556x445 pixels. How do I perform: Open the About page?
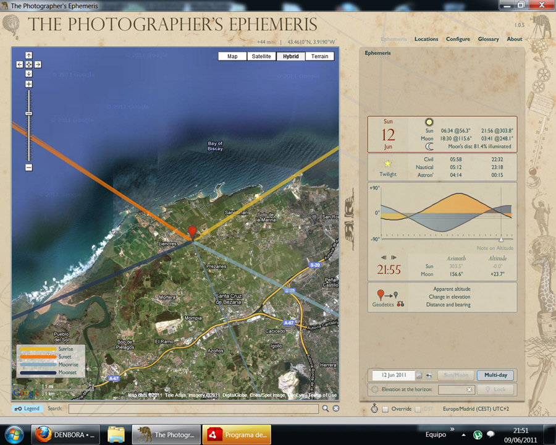[515, 39]
